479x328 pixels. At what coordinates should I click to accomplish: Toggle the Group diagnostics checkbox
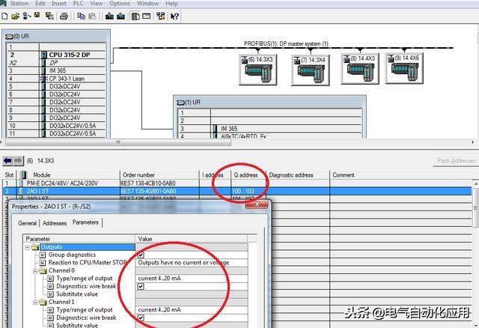[141, 255]
